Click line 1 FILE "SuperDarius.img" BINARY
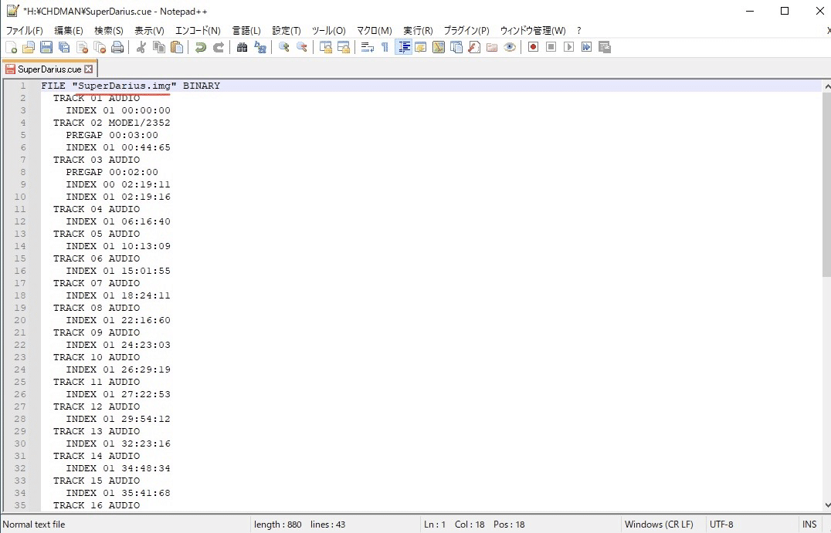This screenshot has width=831, height=533. [x=131, y=86]
